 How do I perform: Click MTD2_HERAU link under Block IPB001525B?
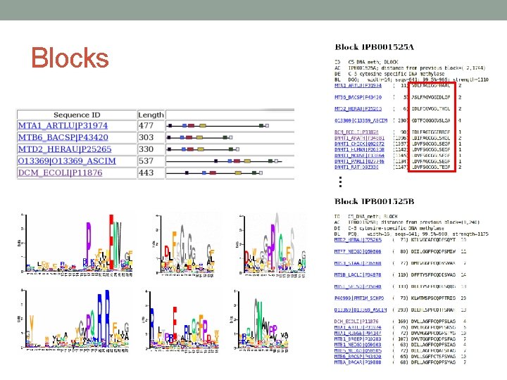[358, 240]
